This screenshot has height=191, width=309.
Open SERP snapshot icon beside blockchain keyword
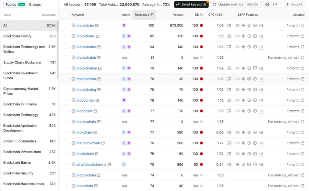point(97,25)
